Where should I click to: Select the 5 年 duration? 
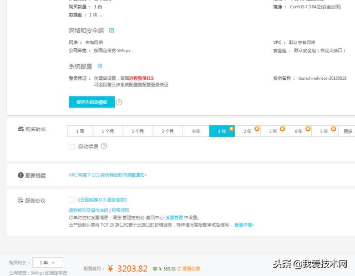click(324, 131)
